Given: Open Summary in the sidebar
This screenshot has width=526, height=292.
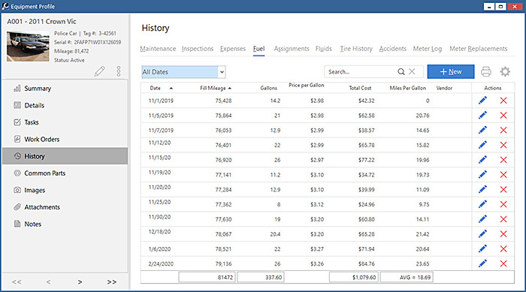Looking at the screenshot, I should [x=65, y=88].
